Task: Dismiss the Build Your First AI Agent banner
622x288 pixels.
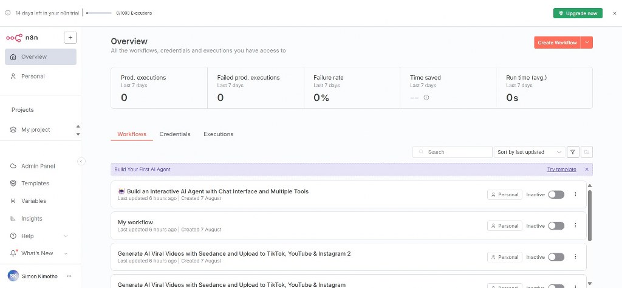Action: [587, 170]
